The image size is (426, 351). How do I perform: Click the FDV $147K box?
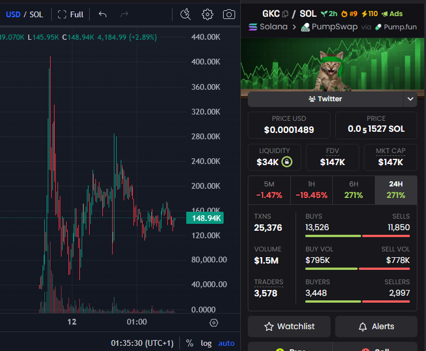(332, 158)
